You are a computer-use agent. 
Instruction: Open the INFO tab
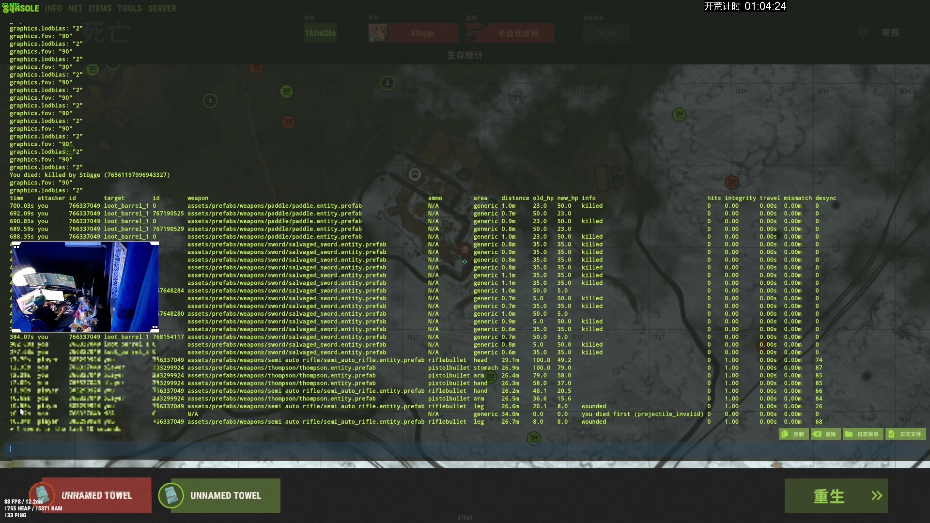click(x=53, y=8)
